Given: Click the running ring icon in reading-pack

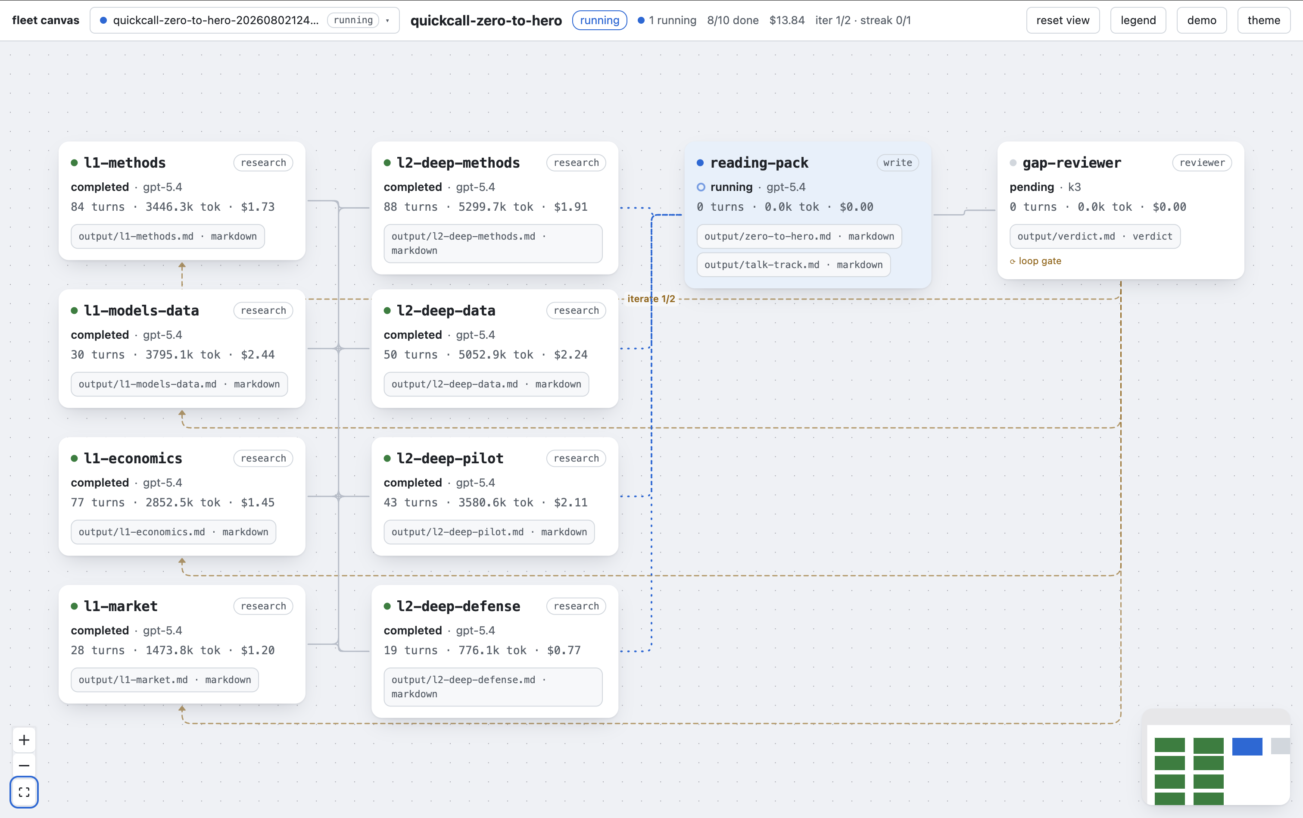Looking at the screenshot, I should tap(701, 187).
